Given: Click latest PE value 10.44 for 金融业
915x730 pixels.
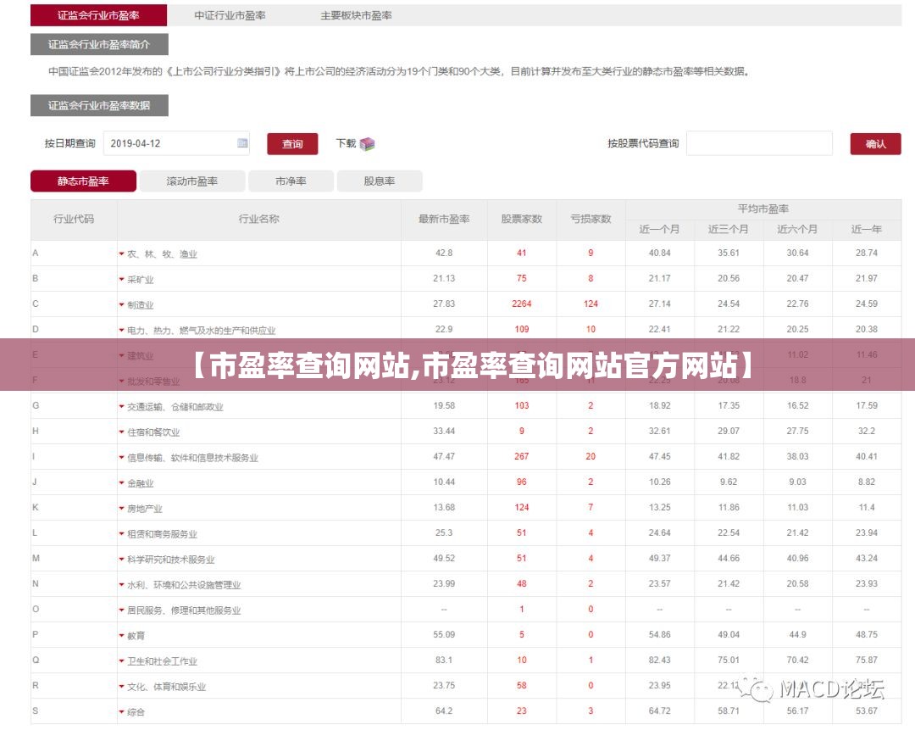Looking at the screenshot, I should click(444, 482).
